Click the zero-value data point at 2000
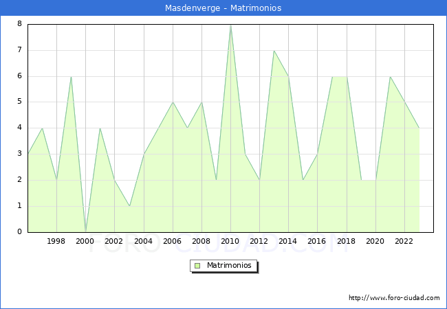447x309 pixels. (x=85, y=231)
